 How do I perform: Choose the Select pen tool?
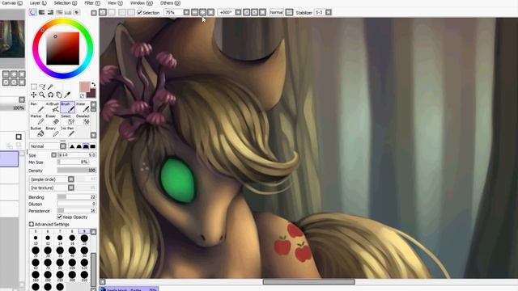click(67, 120)
